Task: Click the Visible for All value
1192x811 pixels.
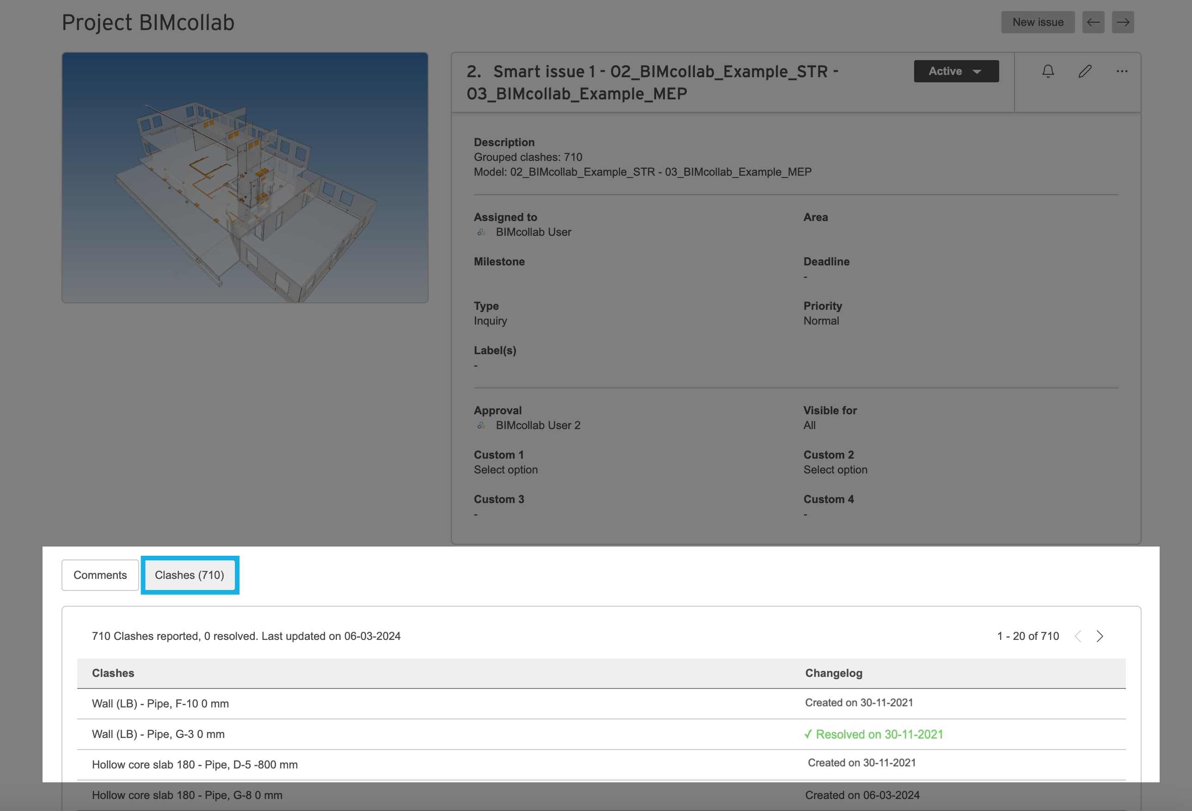Action: click(809, 425)
